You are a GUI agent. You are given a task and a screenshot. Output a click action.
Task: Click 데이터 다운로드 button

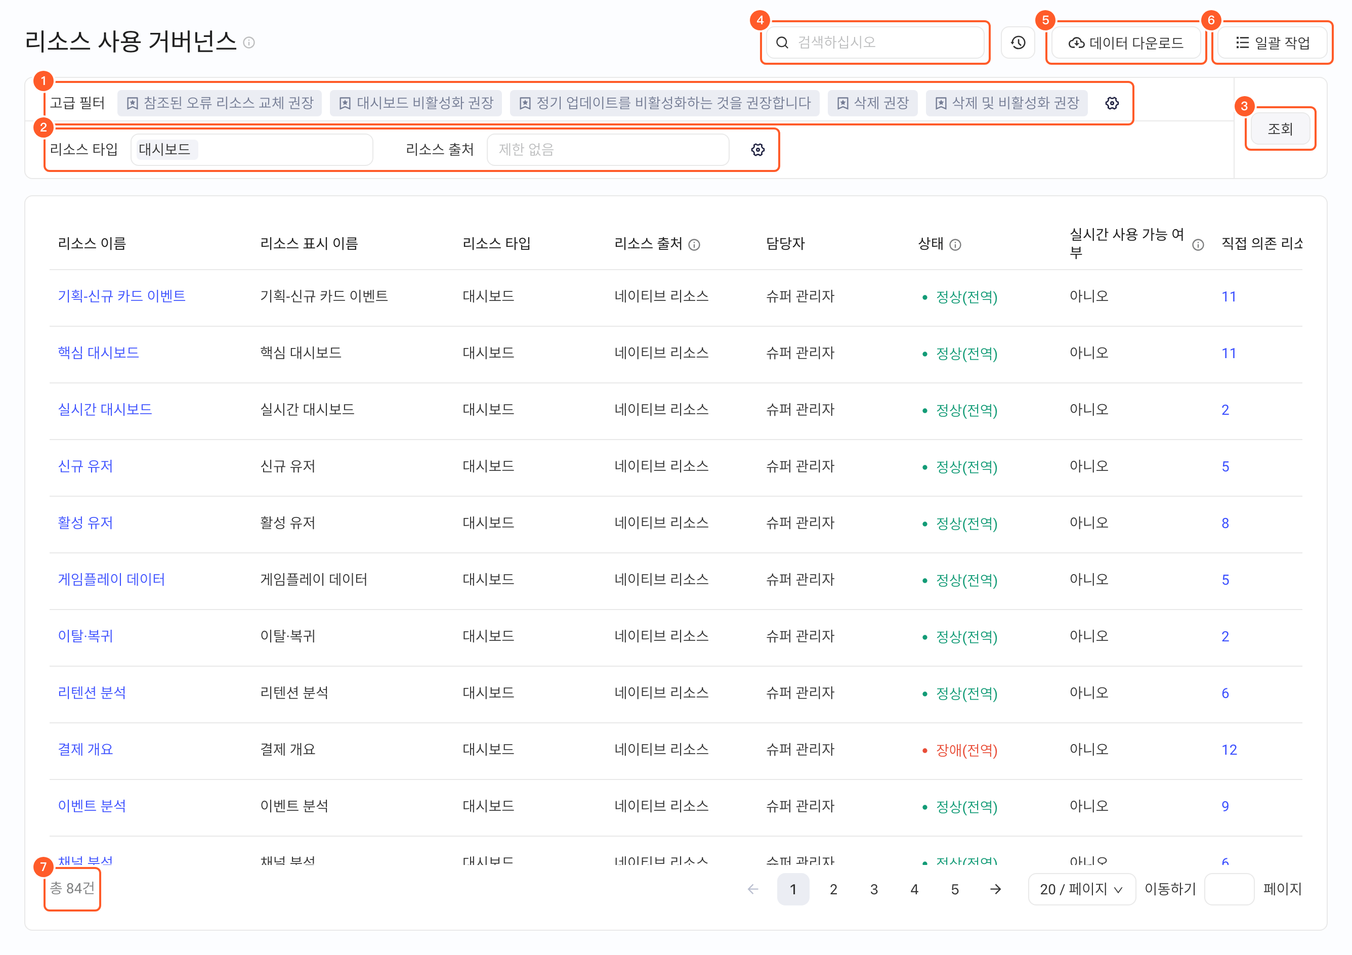[x=1126, y=42]
